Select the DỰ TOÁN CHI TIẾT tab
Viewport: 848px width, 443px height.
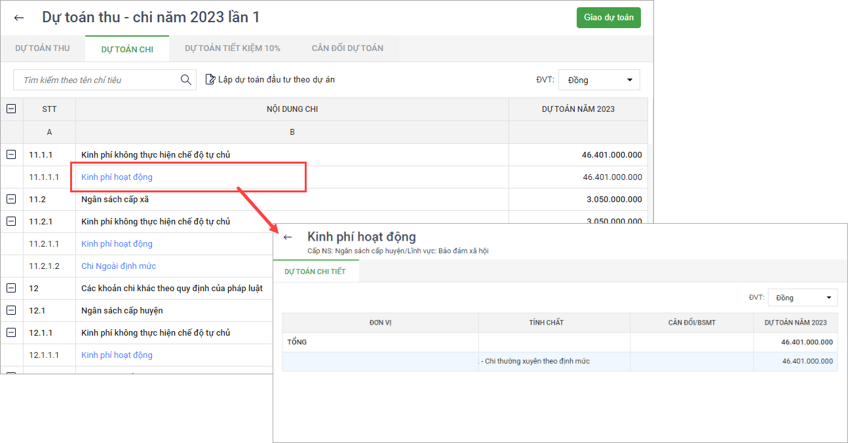coord(315,272)
